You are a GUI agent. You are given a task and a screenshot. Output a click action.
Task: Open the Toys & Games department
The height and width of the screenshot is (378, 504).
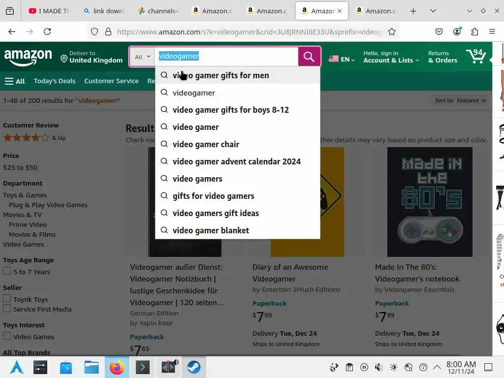[25, 195]
